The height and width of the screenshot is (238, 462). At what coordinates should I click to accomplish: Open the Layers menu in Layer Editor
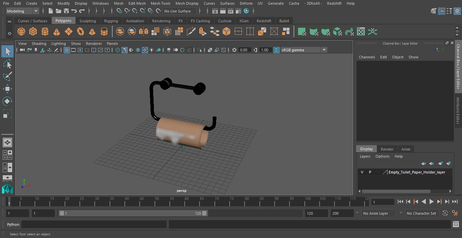click(365, 156)
